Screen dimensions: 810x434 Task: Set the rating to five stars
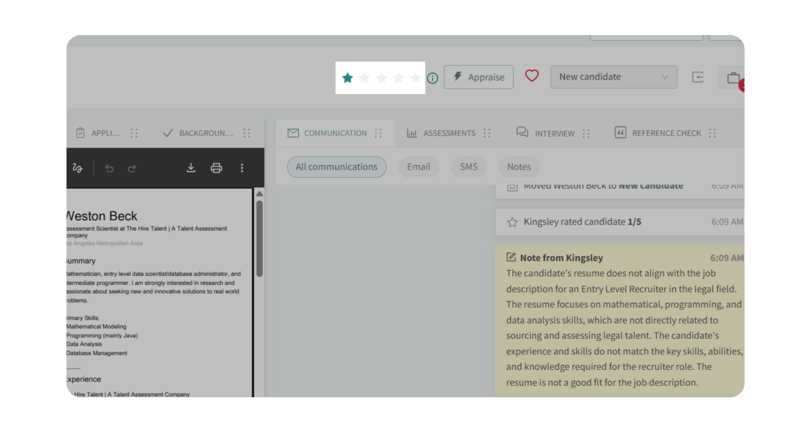[x=415, y=78]
